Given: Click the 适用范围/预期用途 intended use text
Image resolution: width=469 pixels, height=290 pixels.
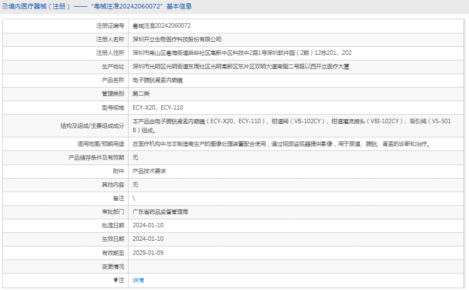Looking at the screenshot, I should pyautogui.click(x=281, y=144).
